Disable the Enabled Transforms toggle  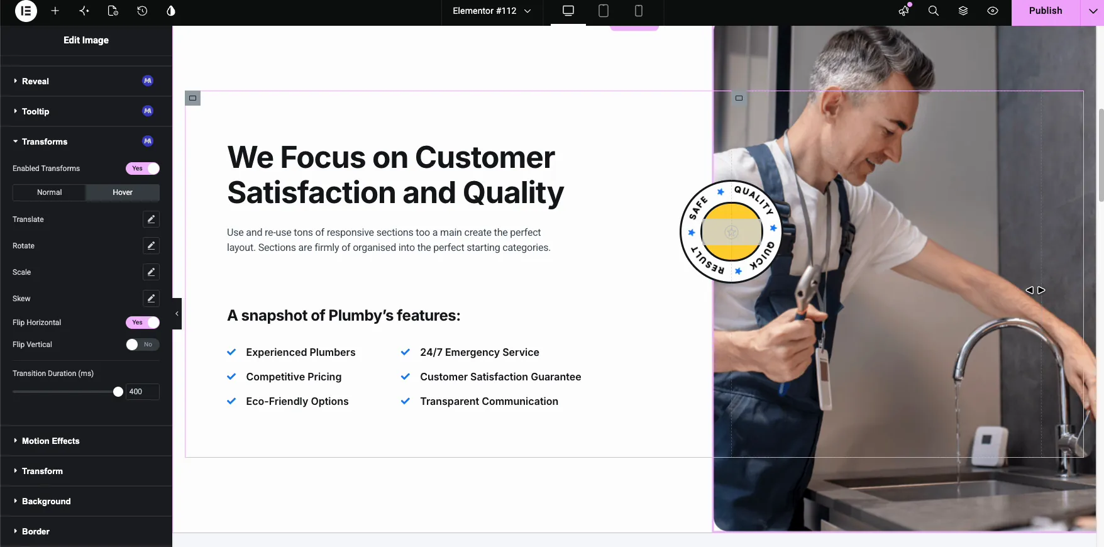pyautogui.click(x=143, y=169)
